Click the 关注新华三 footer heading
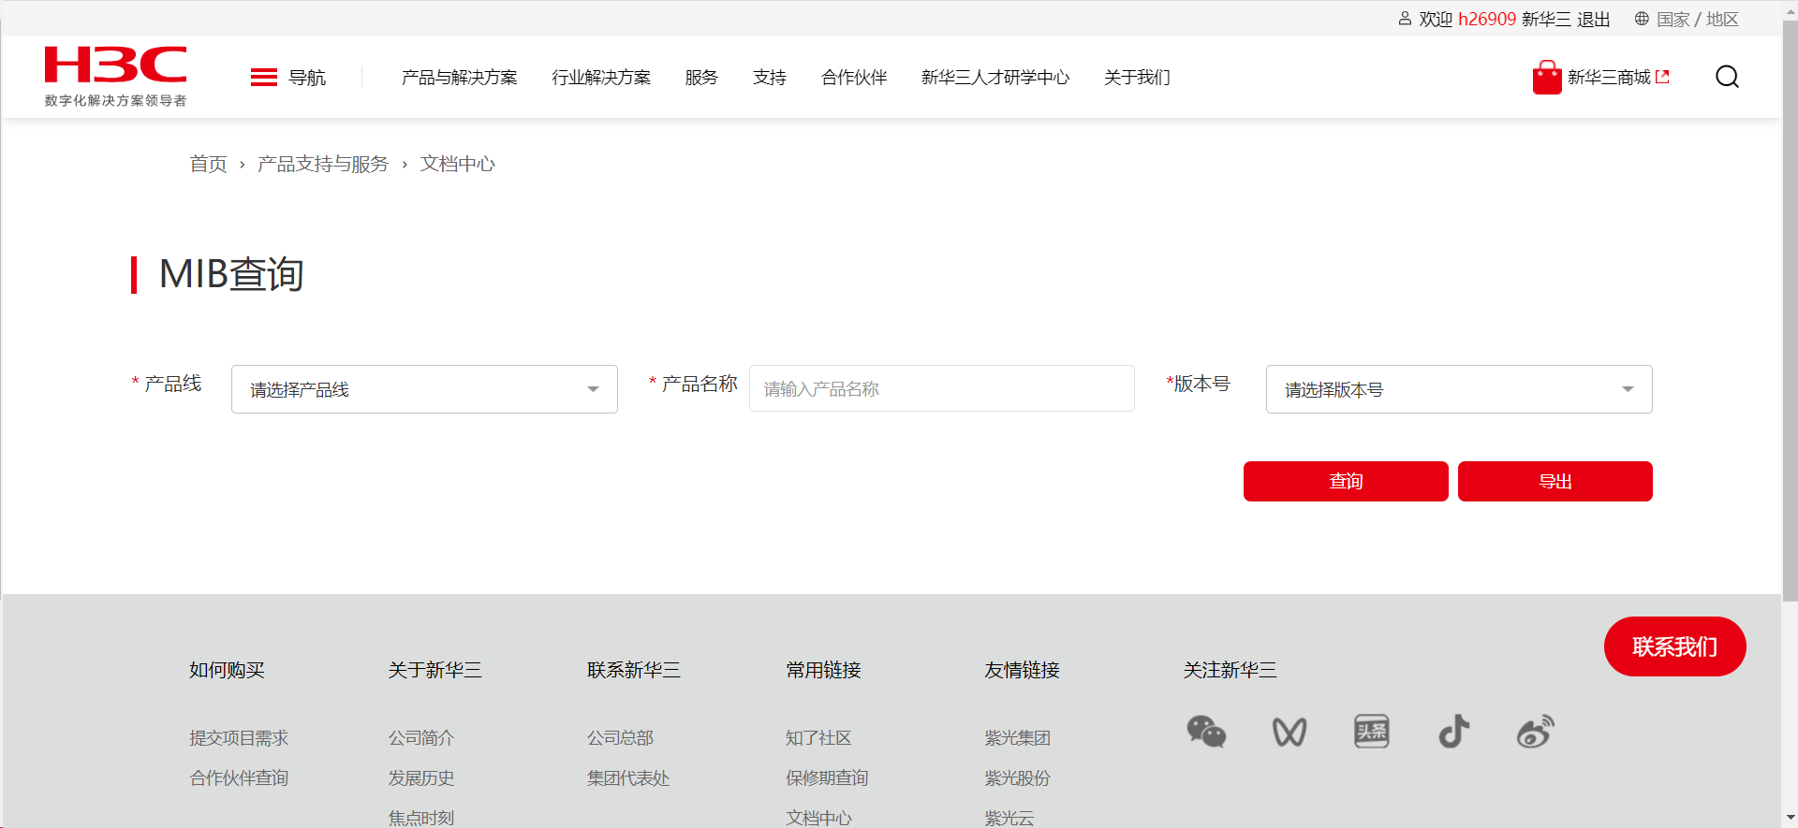This screenshot has width=1798, height=828. [1230, 670]
